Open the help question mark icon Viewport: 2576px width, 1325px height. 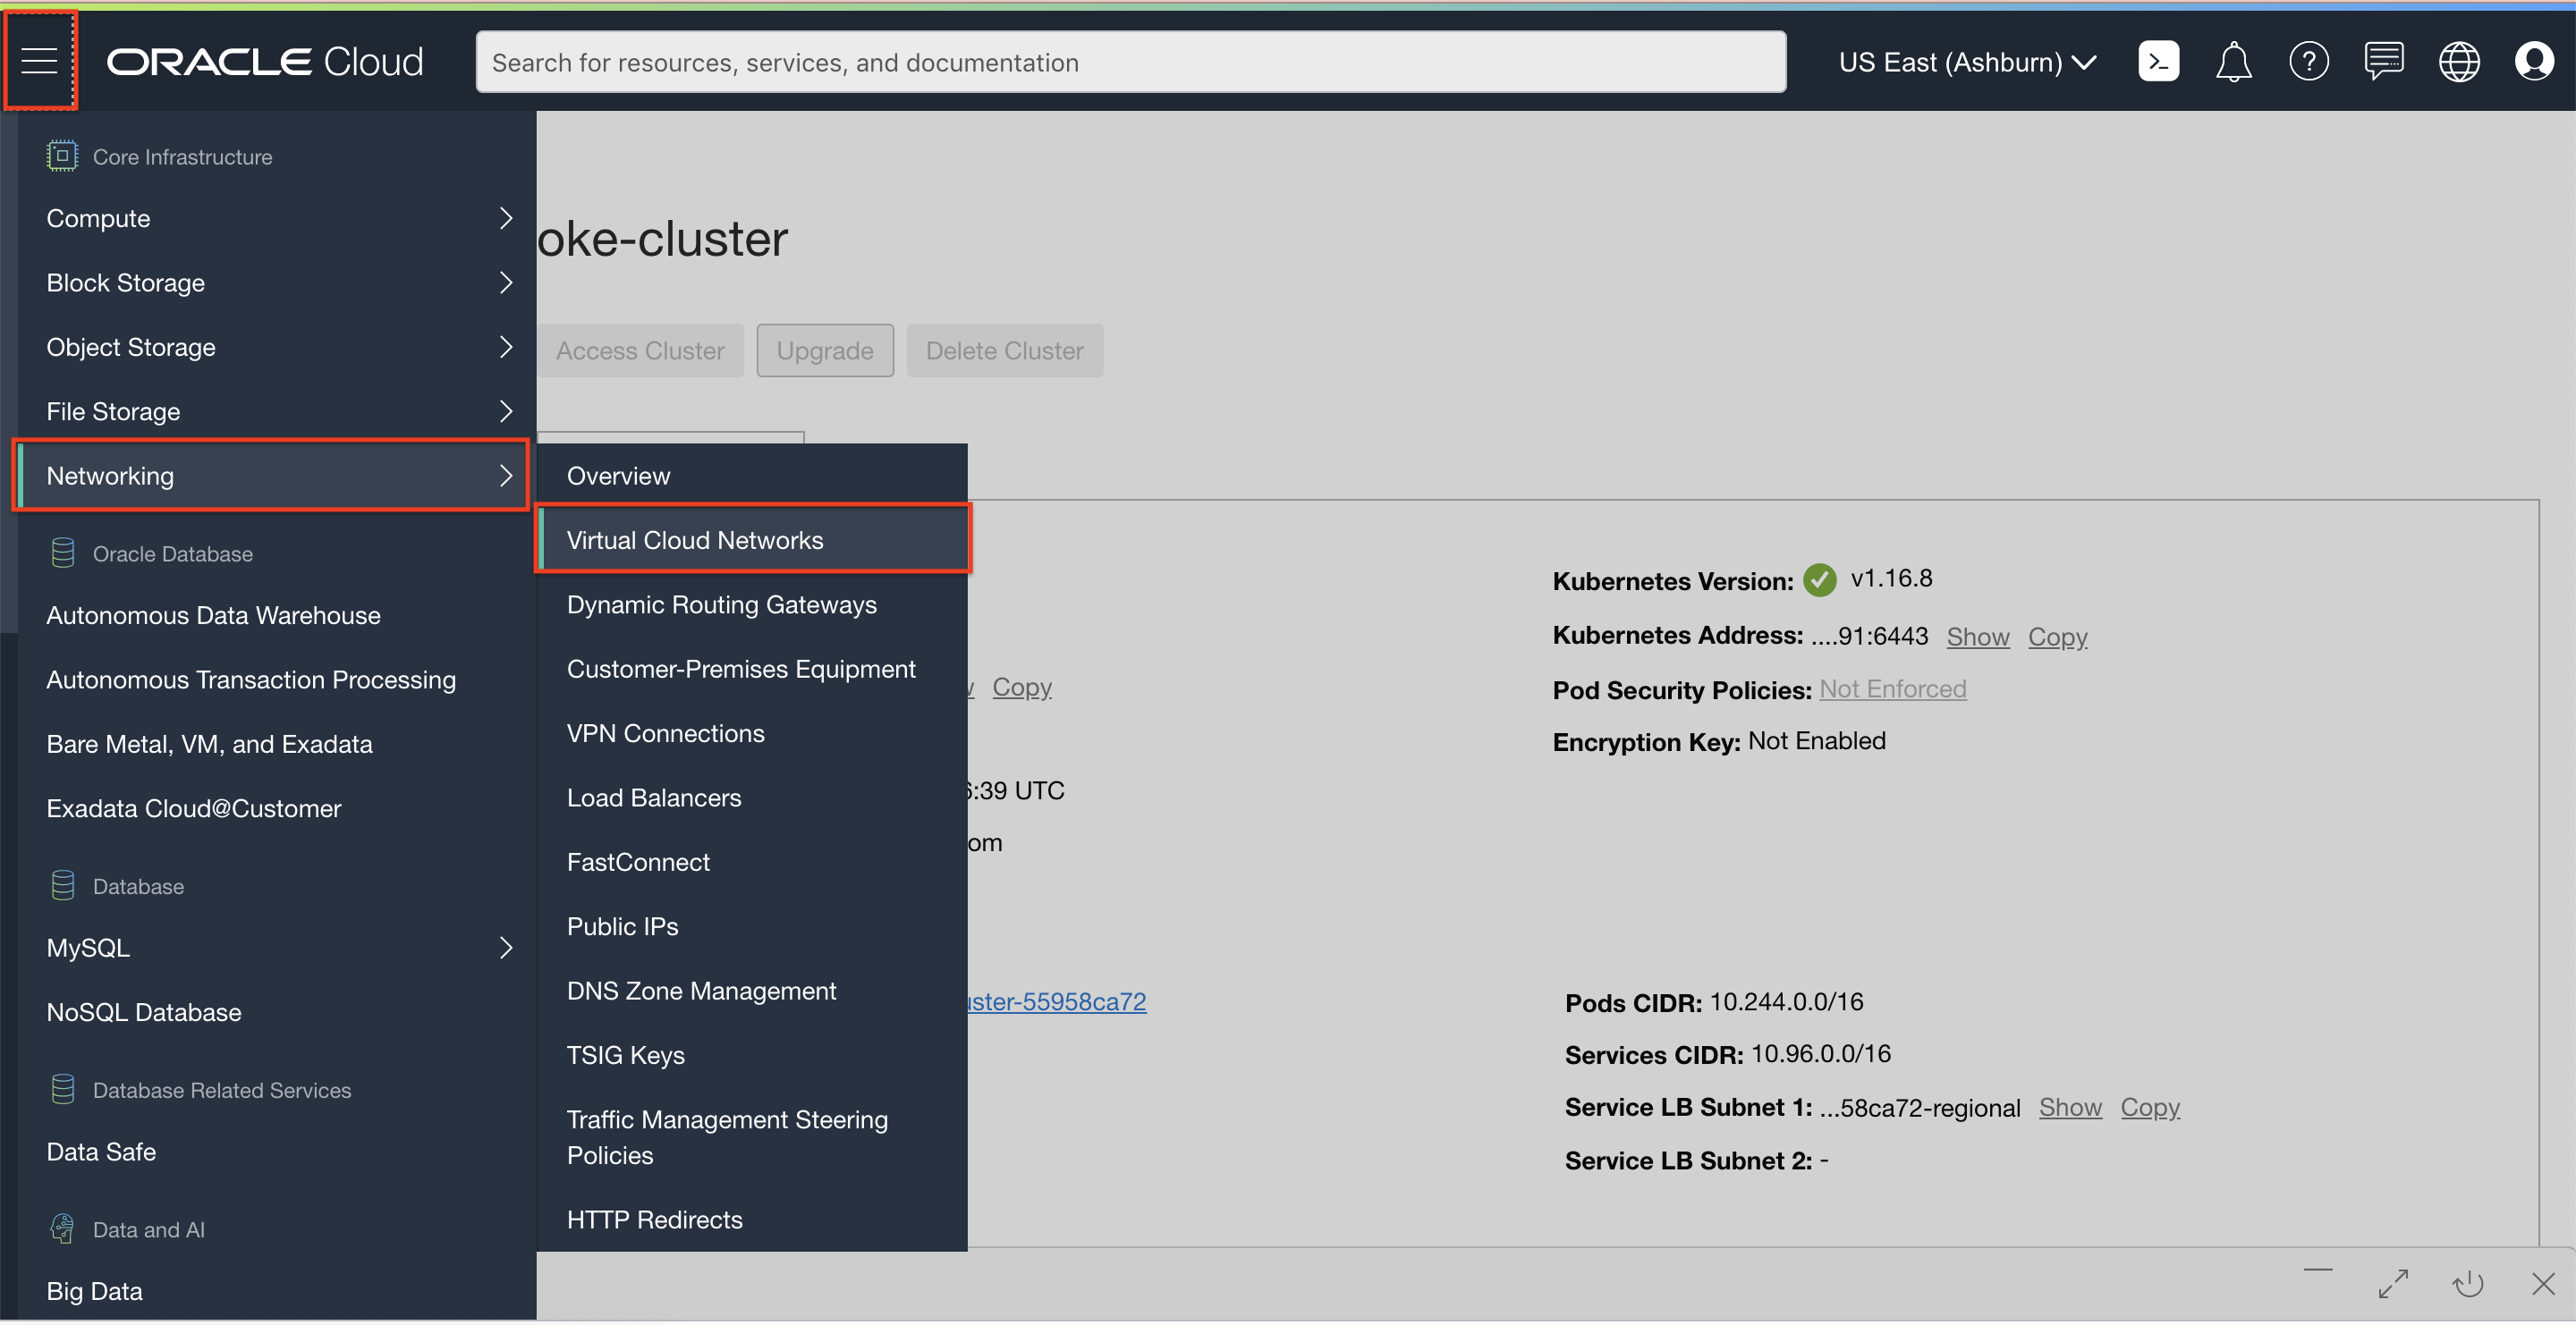click(x=2309, y=61)
